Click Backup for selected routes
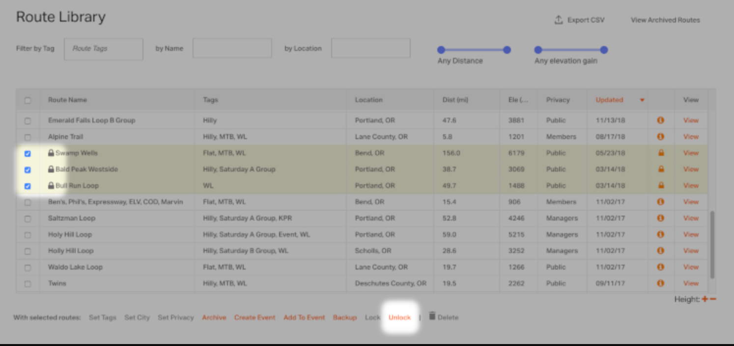734x346 pixels. (345, 317)
